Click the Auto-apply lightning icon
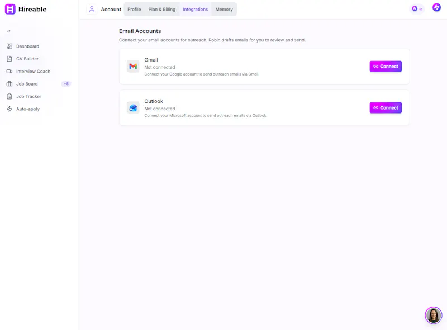The height and width of the screenshot is (330, 447). click(x=9, y=109)
